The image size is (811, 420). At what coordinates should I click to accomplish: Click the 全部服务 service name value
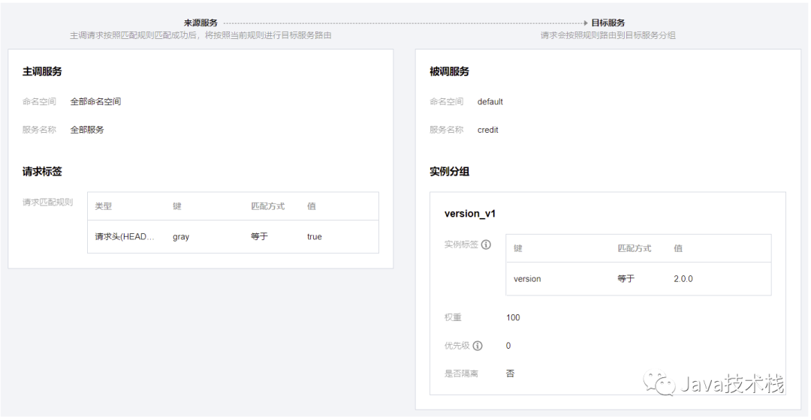point(87,130)
